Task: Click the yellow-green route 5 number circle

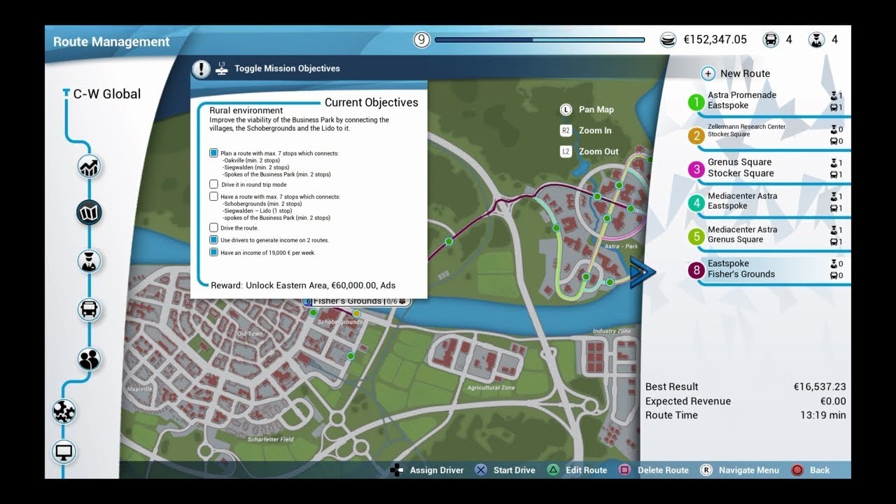Action: pos(696,236)
